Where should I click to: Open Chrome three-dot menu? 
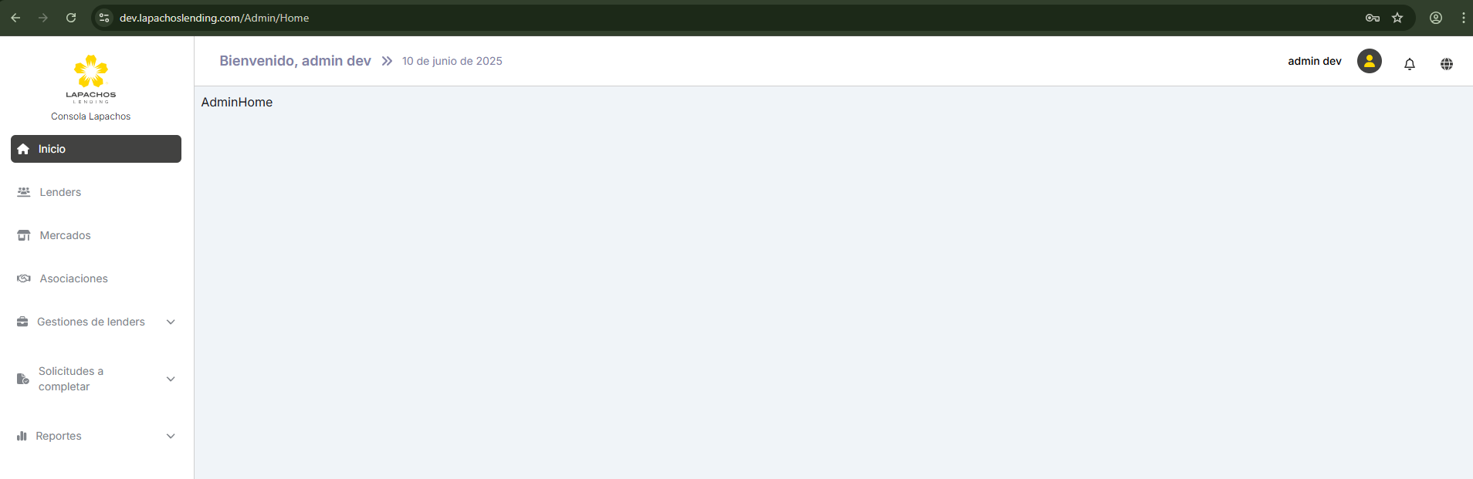[1463, 18]
